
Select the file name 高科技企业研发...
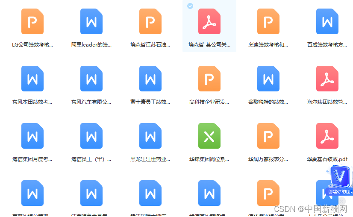209,102
